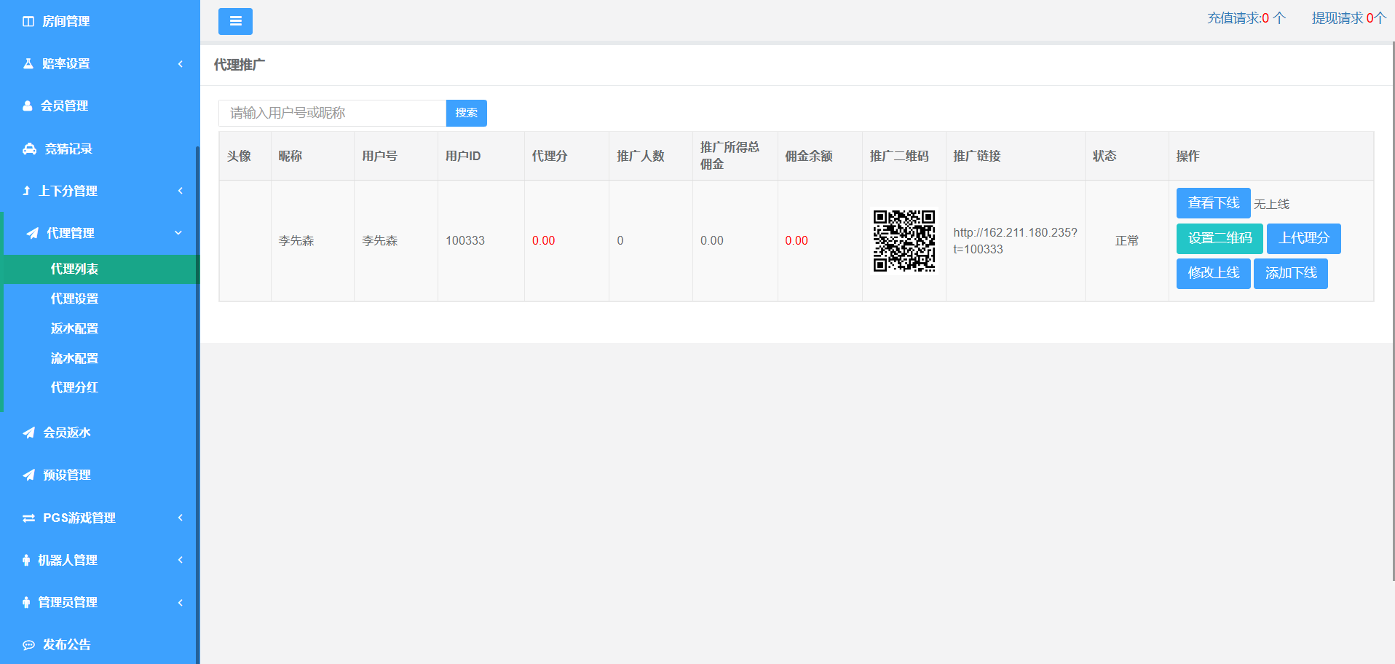The width and height of the screenshot is (1395, 664).
Task: Click the hamburger menu toggle button
Action: pos(235,22)
